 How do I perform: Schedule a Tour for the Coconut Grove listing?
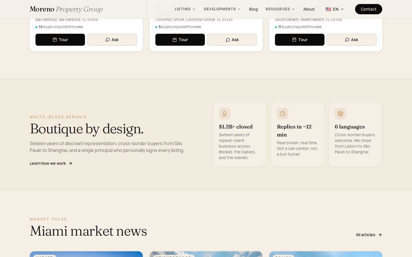tap(180, 40)
